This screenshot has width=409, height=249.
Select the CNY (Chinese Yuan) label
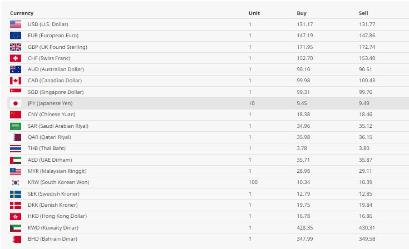(x=51, y=114)
